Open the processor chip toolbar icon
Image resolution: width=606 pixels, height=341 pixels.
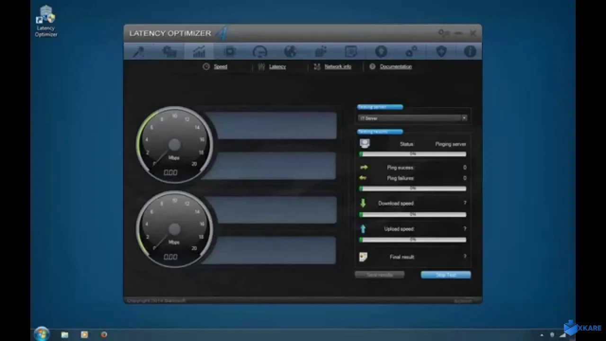(x=230, y=51)
